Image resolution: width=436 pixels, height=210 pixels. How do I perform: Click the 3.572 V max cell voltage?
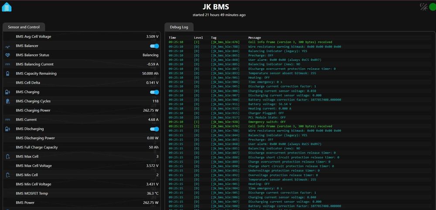coord(152,166)
